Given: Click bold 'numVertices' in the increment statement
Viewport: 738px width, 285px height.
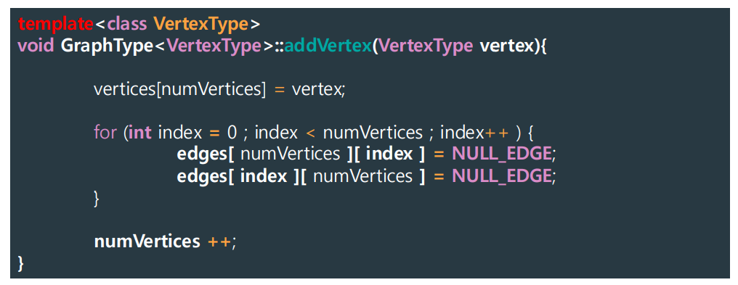Looking at the screenshot, I should point(147,241).
